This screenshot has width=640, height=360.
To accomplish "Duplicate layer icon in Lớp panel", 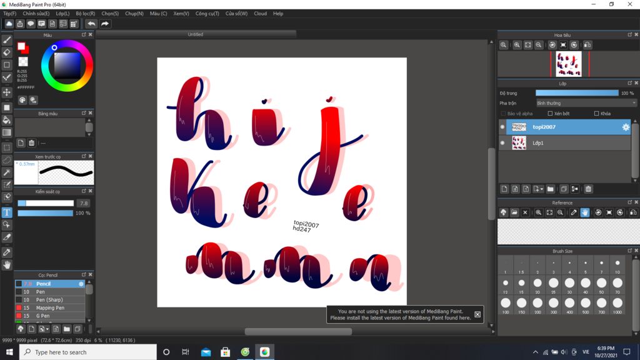I will tap(564, 189).
